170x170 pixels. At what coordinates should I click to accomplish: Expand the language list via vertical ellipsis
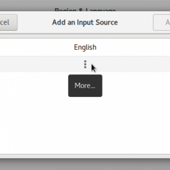[85, 64]
